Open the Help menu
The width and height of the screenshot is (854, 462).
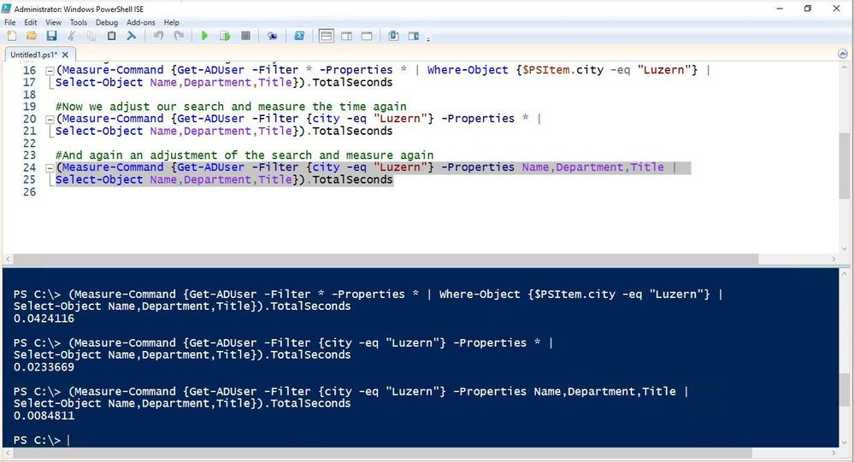click(x=172, y=22)
